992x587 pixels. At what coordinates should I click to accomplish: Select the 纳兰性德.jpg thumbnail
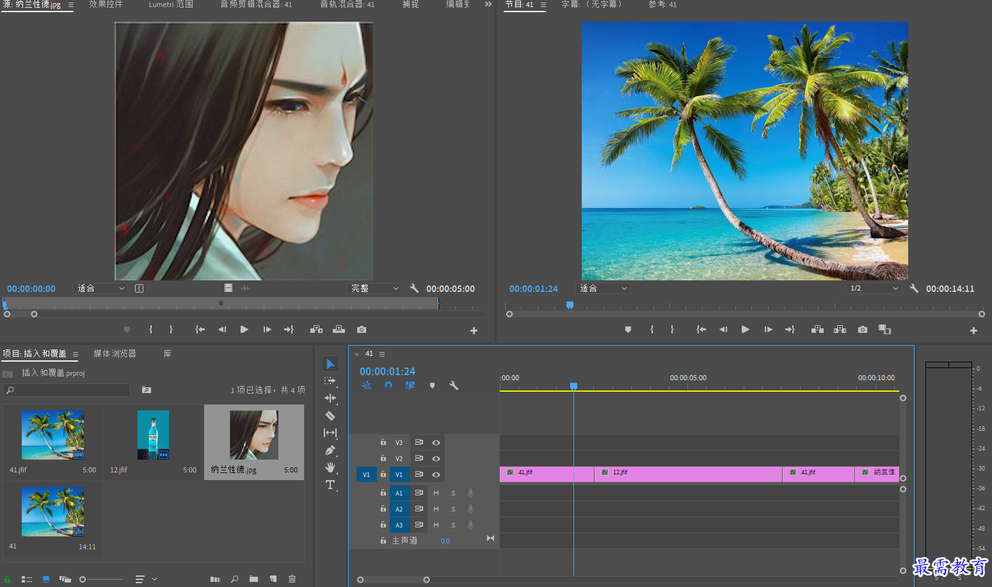point(254,435)
